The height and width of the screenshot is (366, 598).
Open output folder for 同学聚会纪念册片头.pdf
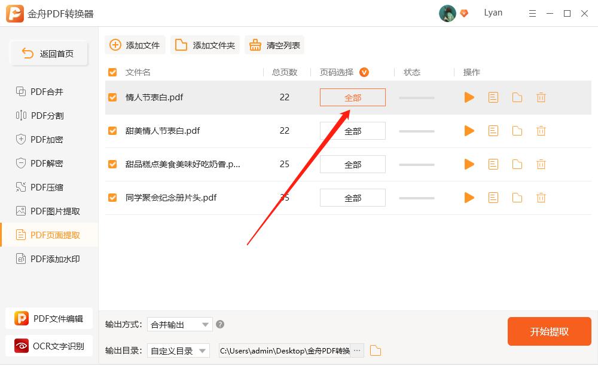click(517, 198)
